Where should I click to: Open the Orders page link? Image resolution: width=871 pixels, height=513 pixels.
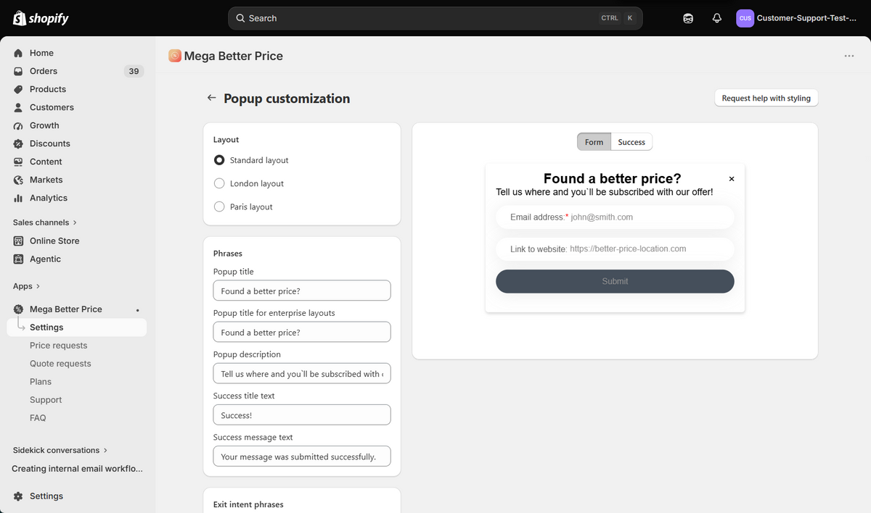click(x=44, y=71)
